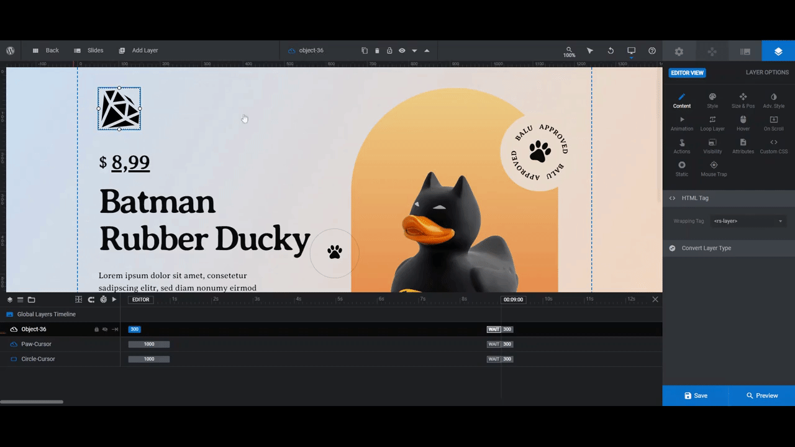Click the frame selection icon in timeline toolbar
The width and height of the screenshot is (795, 447).
click(78, 299)
